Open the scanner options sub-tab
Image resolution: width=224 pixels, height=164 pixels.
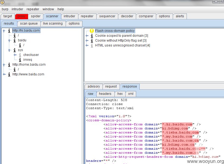tap(74, 24)
